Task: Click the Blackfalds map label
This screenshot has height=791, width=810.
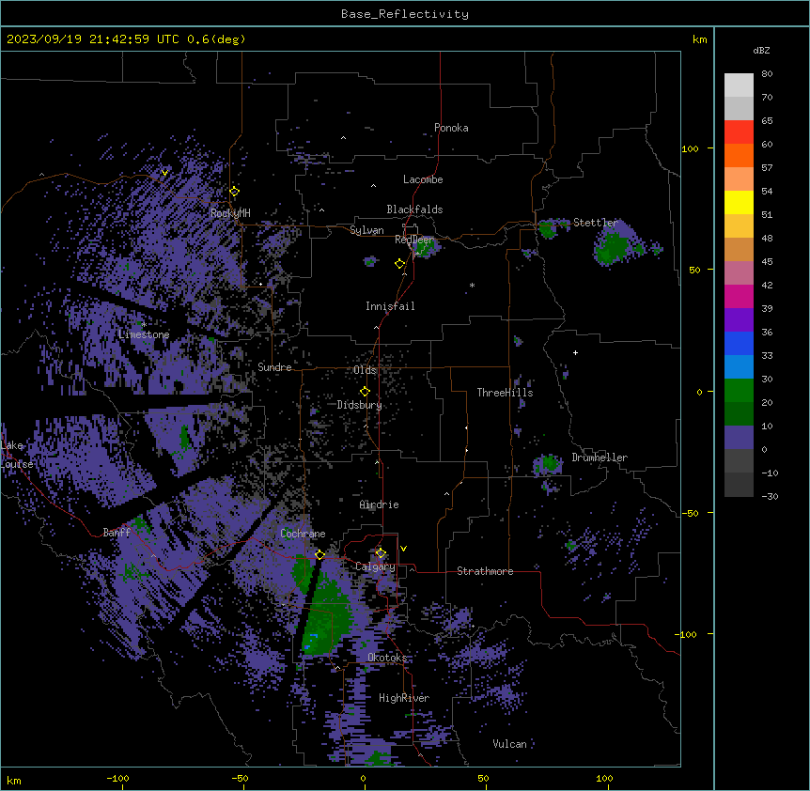Action: (x=414, y=209)
